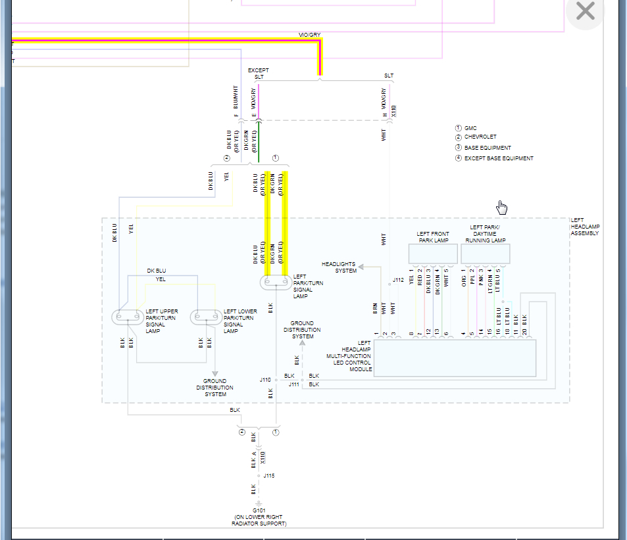
Task: Click the VIO/GRY wire label at top
Action: [309, 35]
